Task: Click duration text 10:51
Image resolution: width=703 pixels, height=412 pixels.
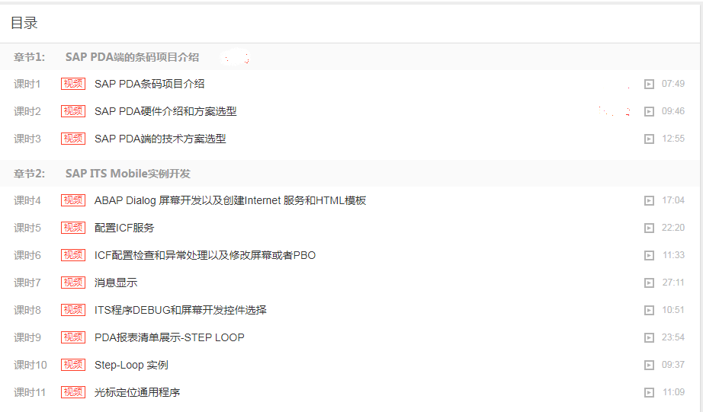Action: [673, 310]
